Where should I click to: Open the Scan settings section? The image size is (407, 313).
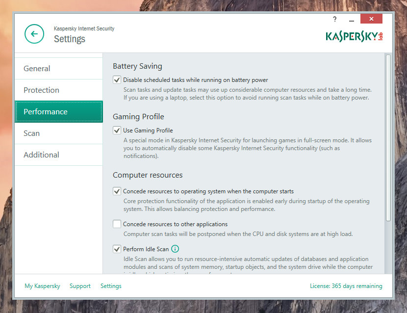click(x=59, y=133)
